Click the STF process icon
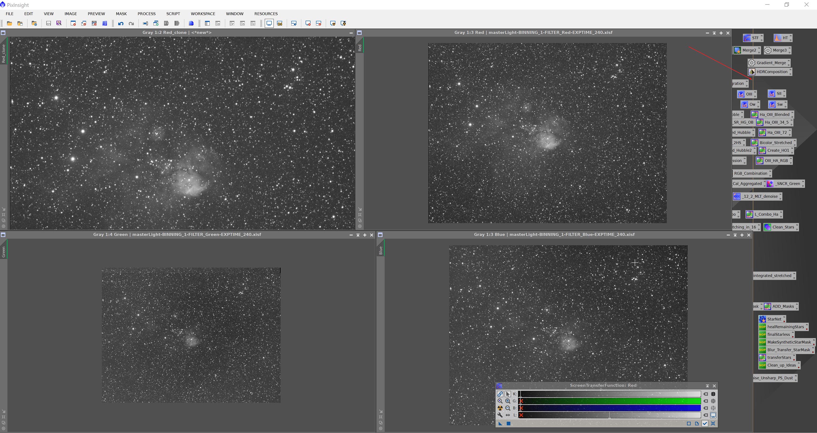The height and width of the screenshot is (433, 817). tap(753, 38)
